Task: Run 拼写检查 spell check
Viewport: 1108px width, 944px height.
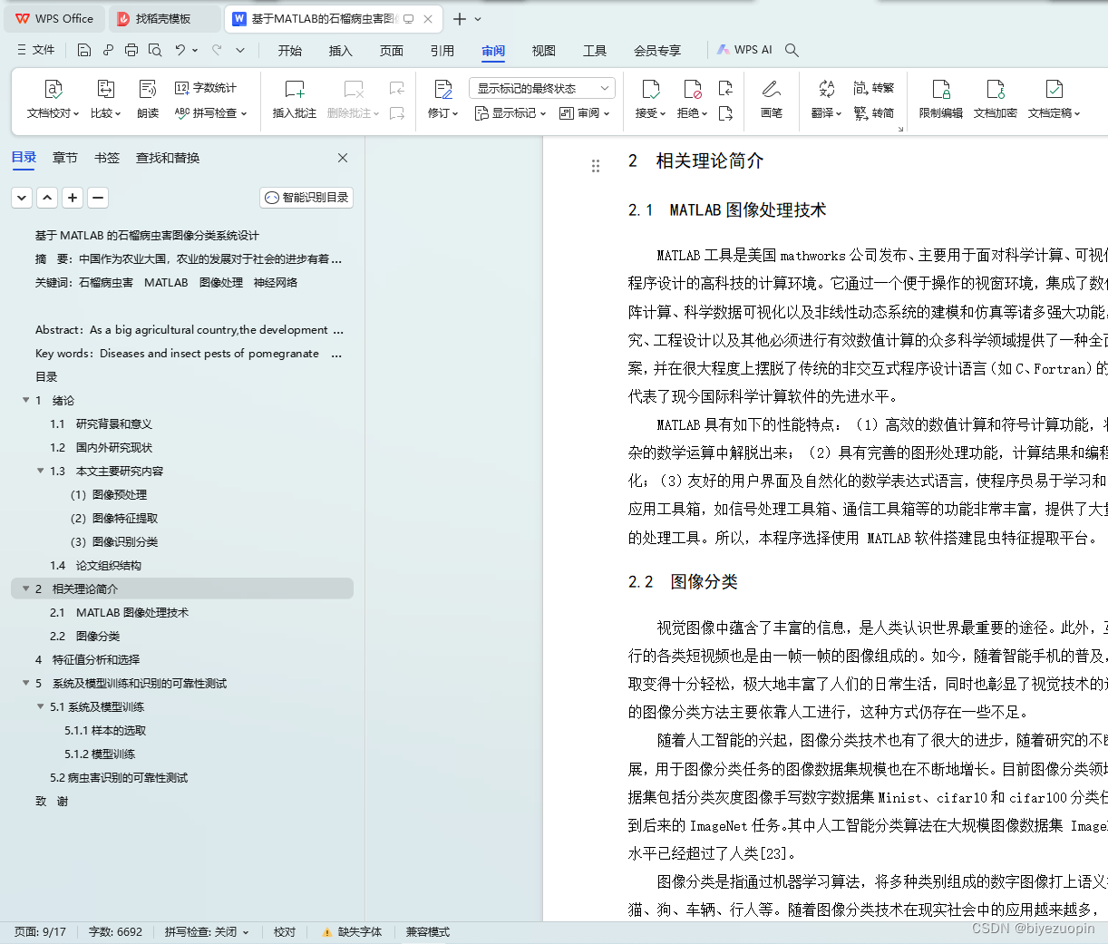Action: (x=210, y=113)
